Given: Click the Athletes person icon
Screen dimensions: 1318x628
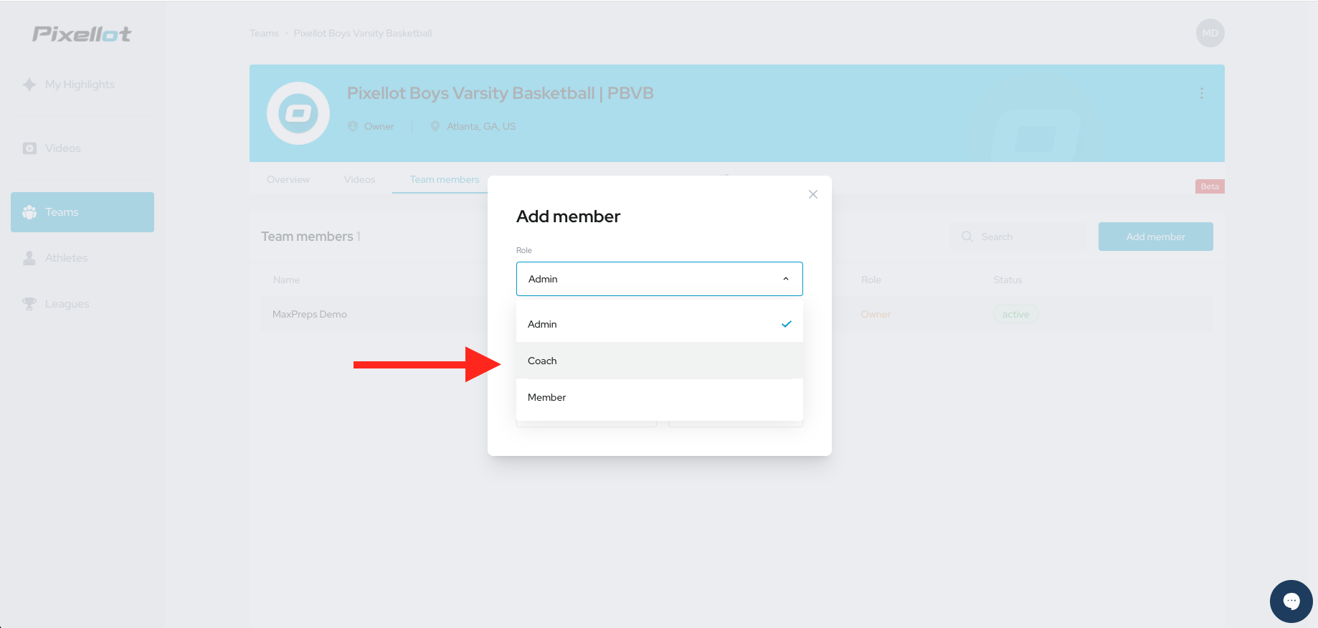Looking at the screenshot, I should pos(29,258).
